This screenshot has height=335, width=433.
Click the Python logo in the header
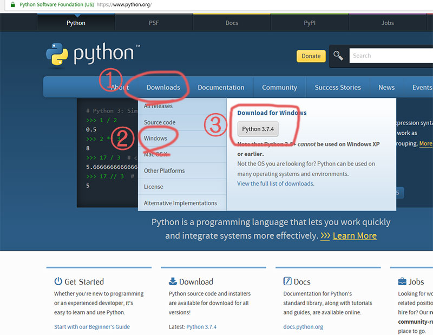(x=93, y=55)
